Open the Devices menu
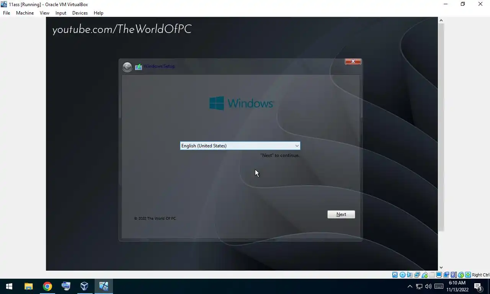The width and height of the screenshot is (490, 294). pyautogui.click(x=80, y=13)
